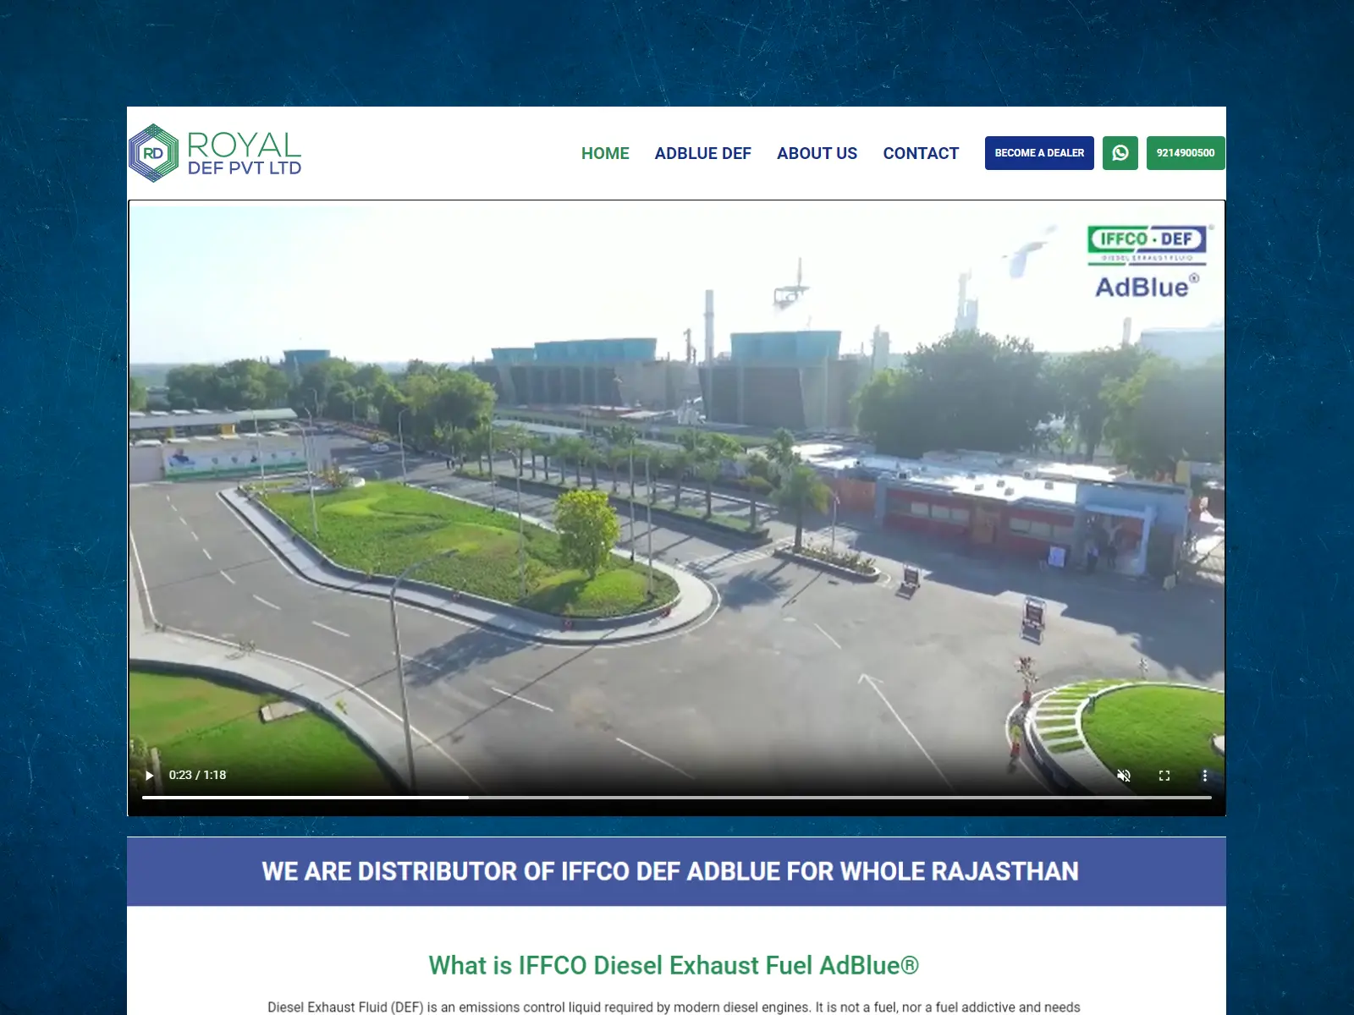
Task: Click the Royal DEF Pvt Ltd logo
Action: (215, 153)
